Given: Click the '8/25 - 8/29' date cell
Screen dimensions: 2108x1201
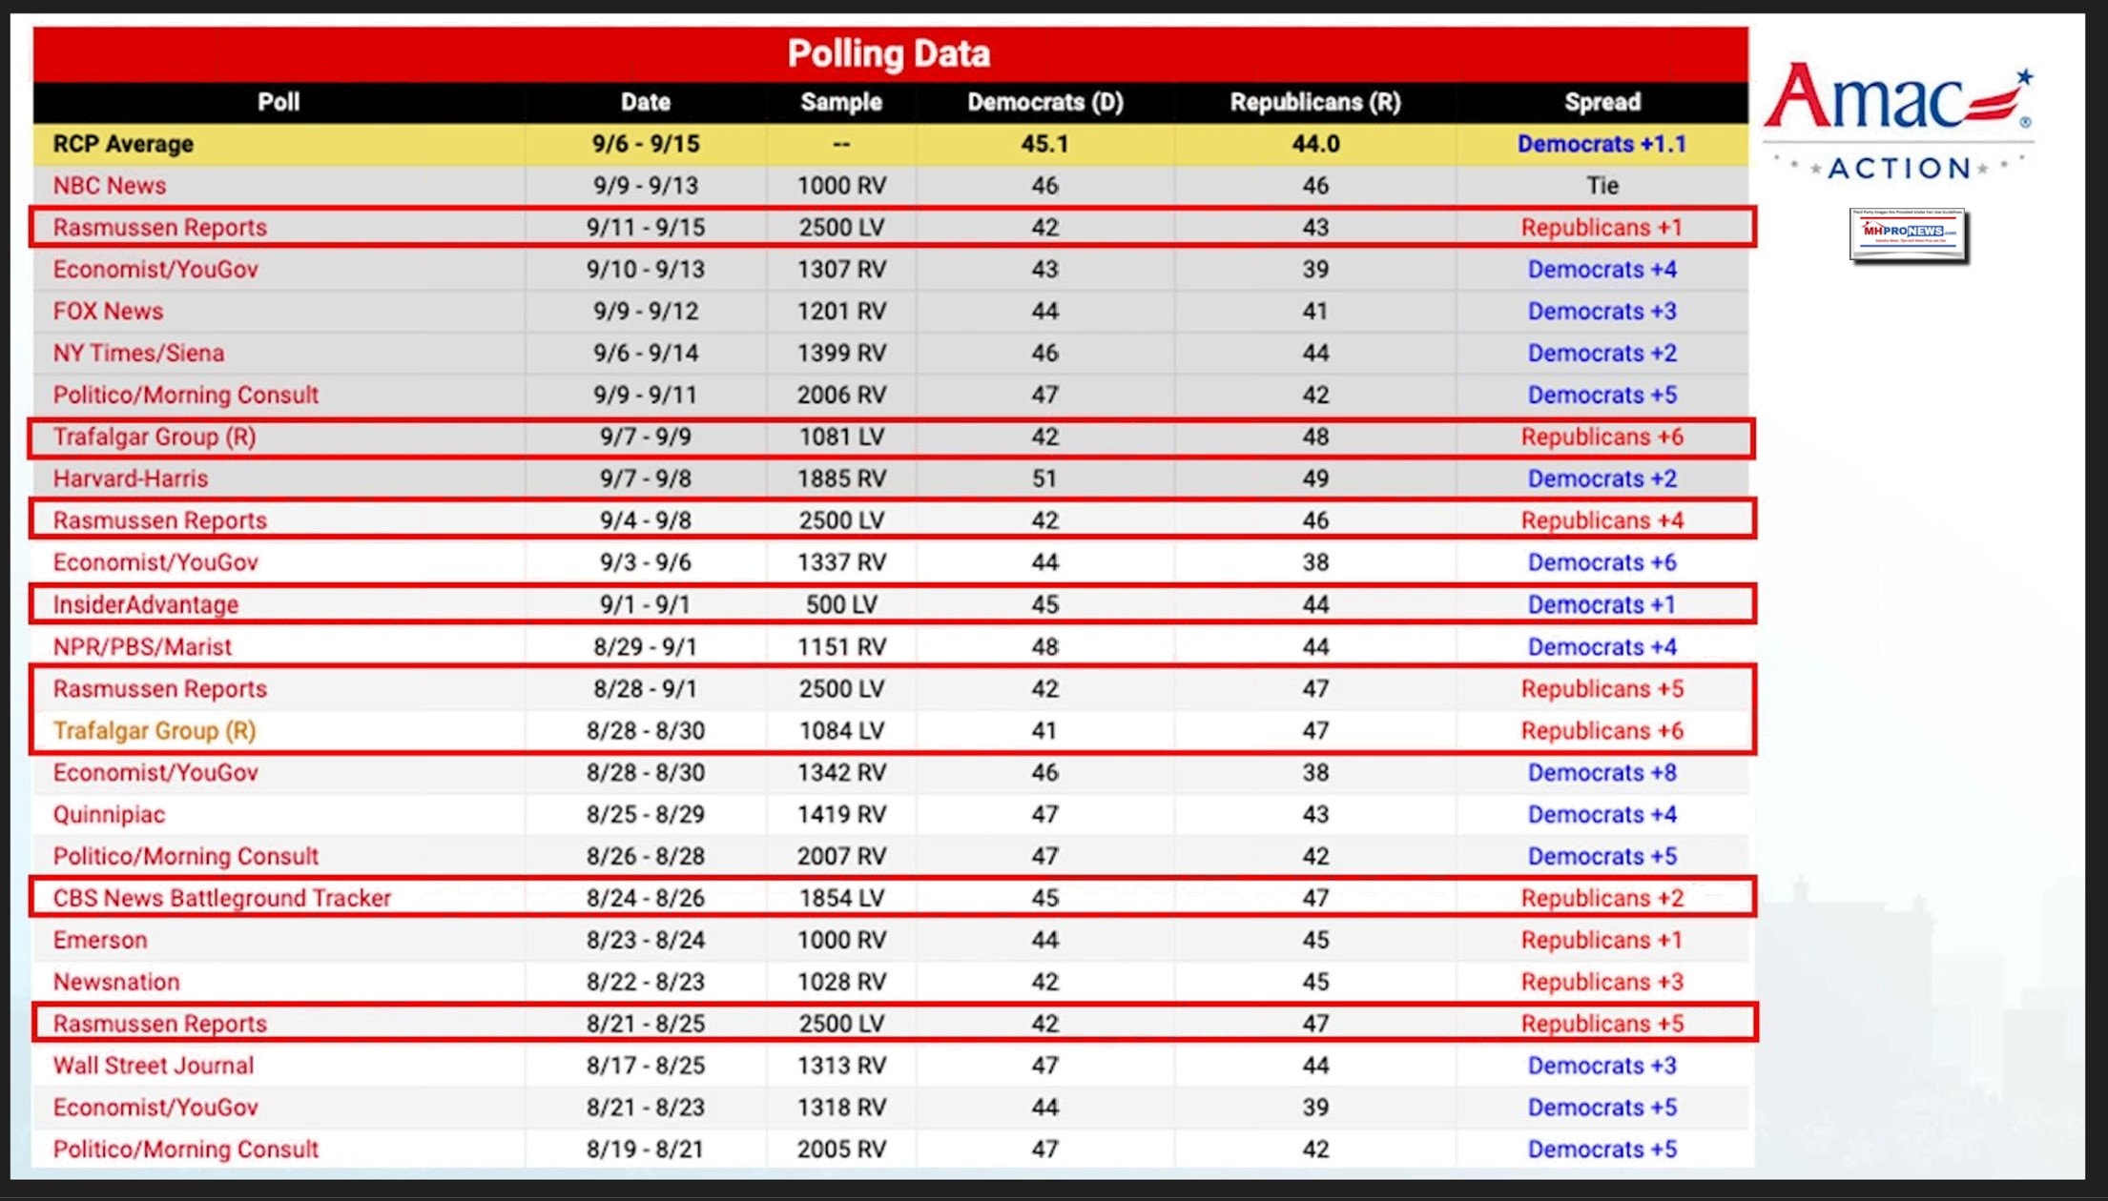Looking at the screenshot, I should (646, 815).
